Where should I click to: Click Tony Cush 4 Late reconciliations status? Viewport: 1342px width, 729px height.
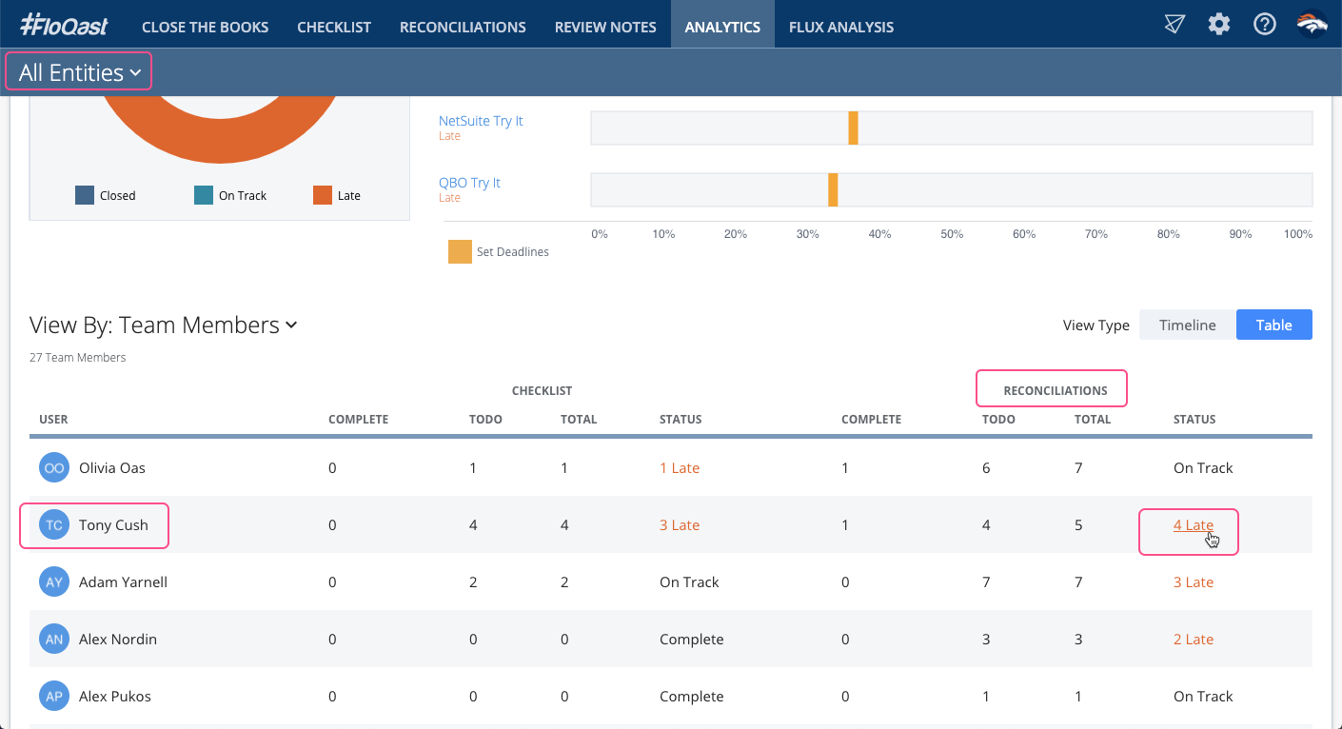pyautogui.click(x=1194, y=525)
